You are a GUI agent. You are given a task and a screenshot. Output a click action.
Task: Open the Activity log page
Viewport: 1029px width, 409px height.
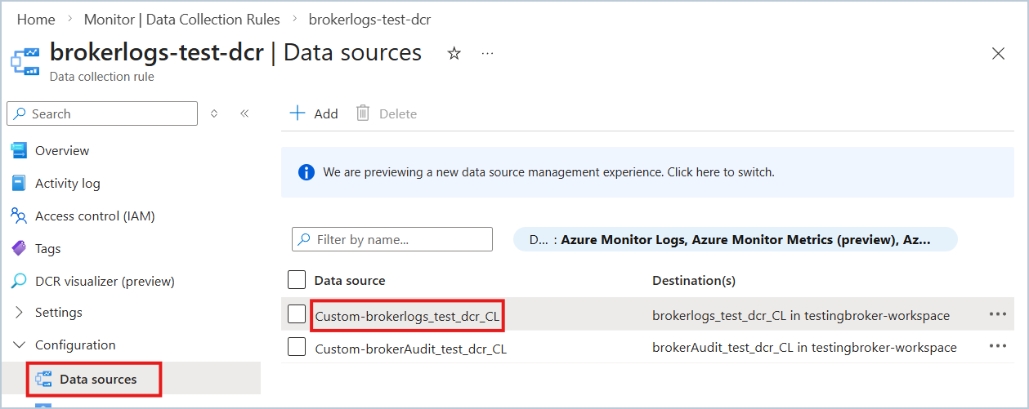coord(68,183)
